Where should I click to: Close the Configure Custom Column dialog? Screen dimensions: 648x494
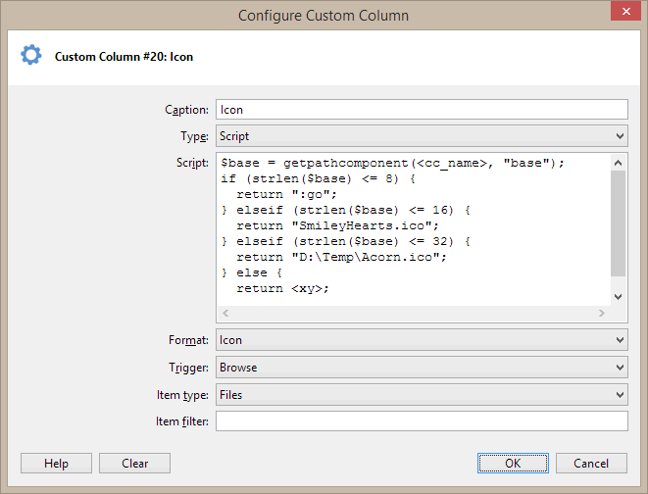(x=625, y=14)
